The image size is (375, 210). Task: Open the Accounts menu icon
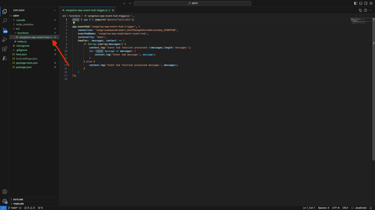tap(4, 192)
